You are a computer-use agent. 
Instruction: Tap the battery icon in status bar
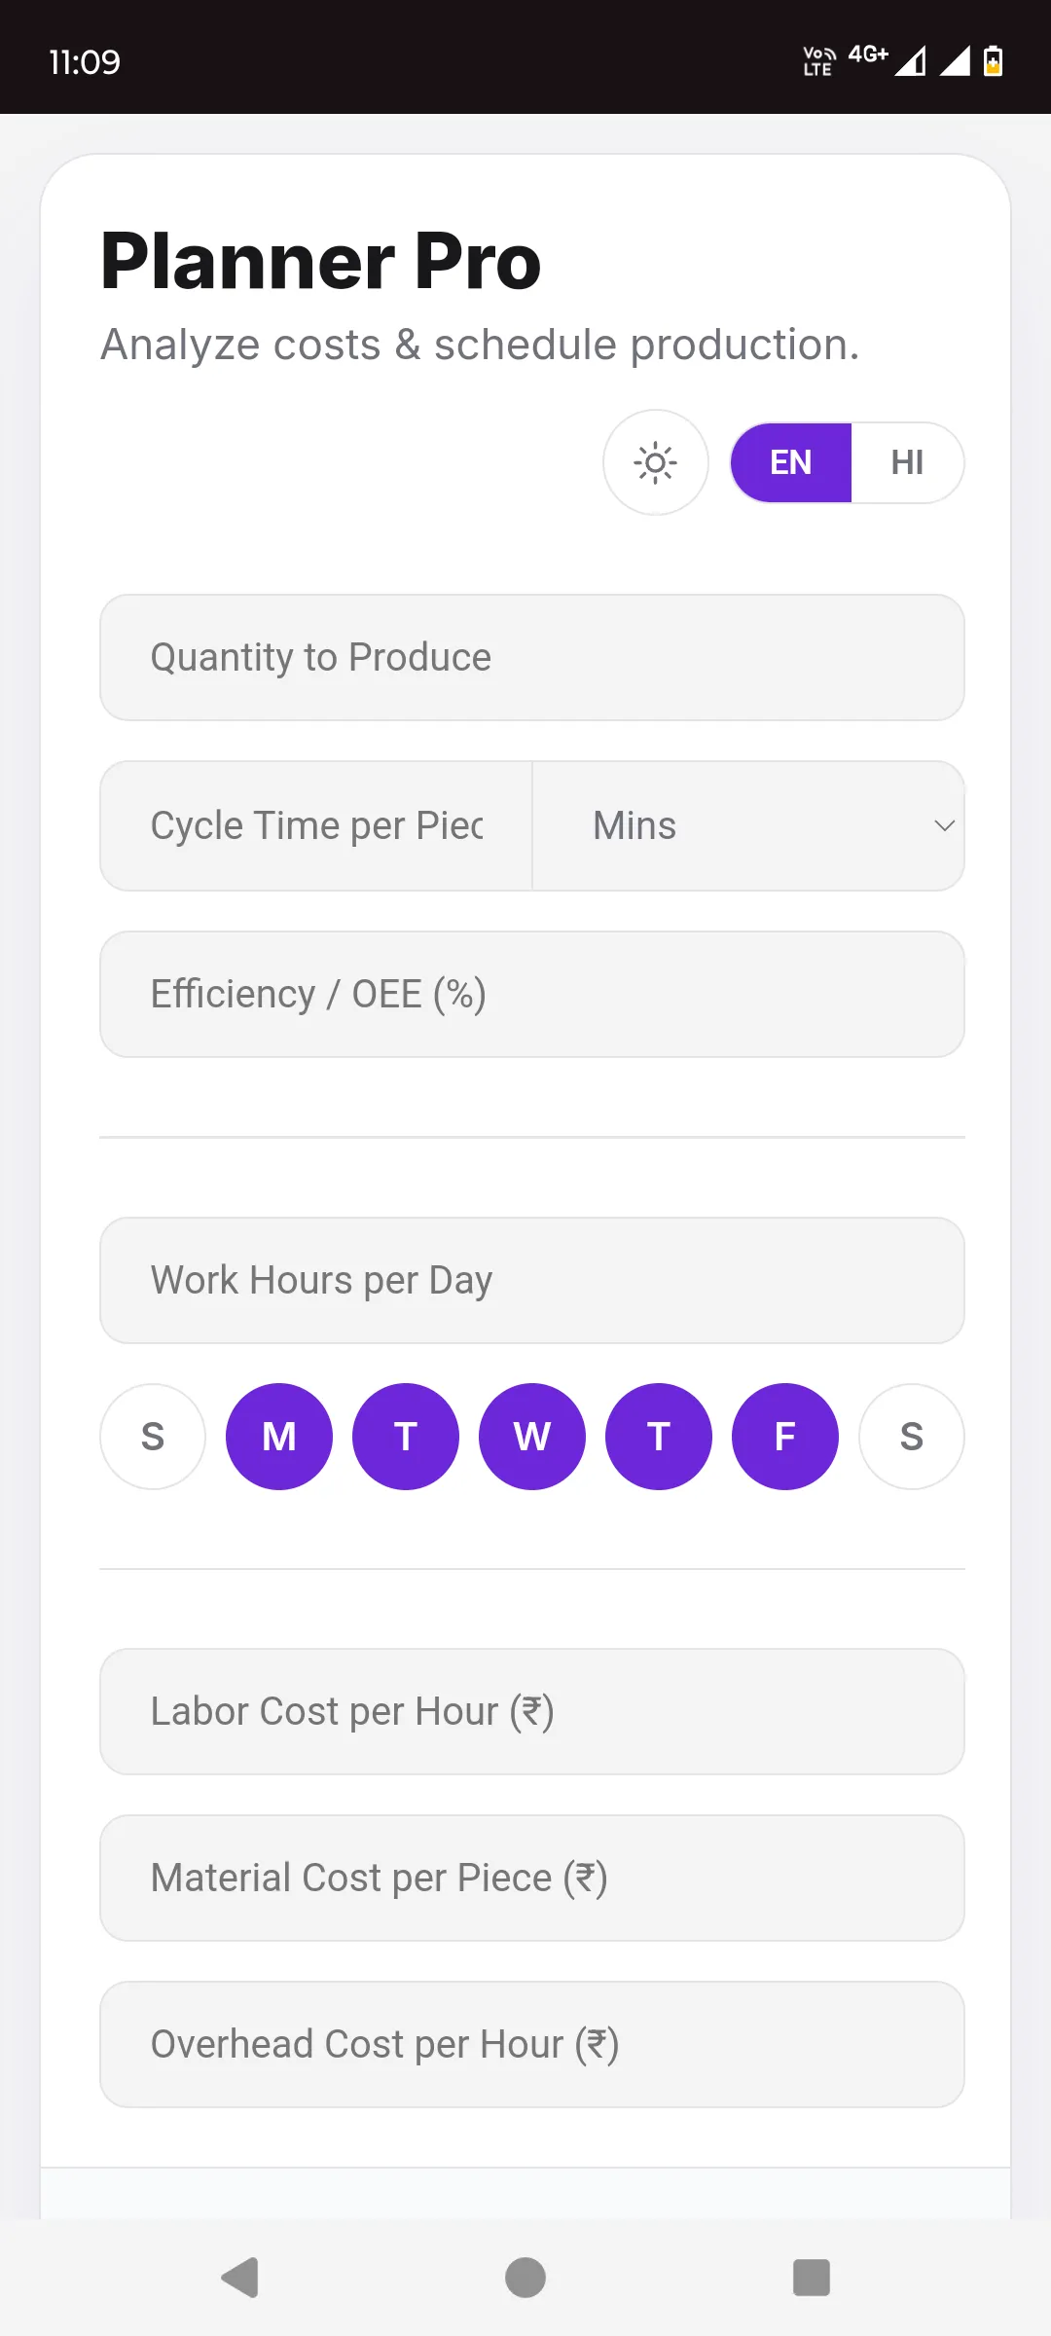click(993, 60)
